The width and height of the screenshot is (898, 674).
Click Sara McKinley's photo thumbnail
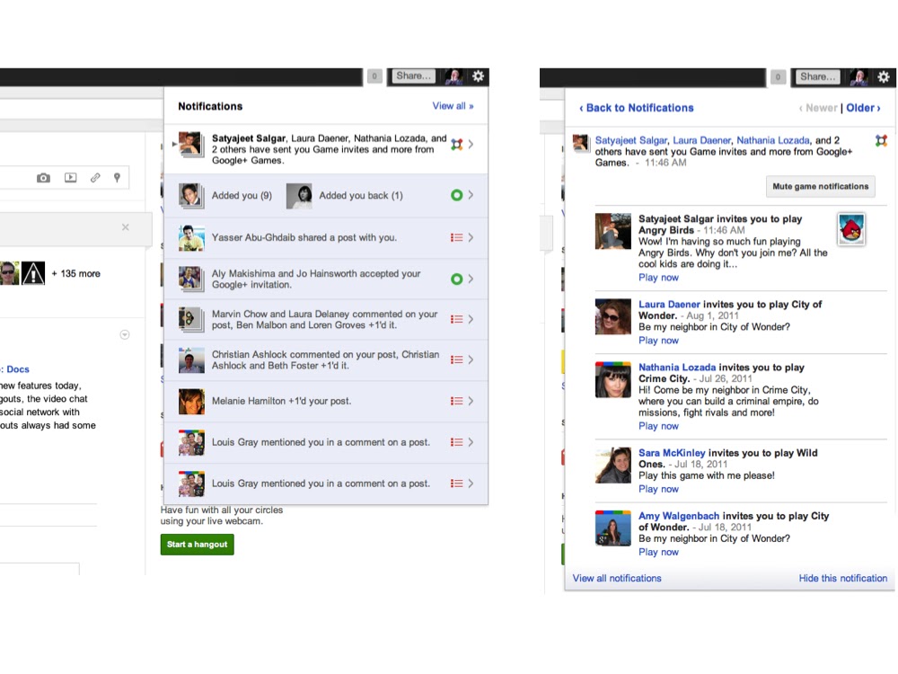[612, 466]
